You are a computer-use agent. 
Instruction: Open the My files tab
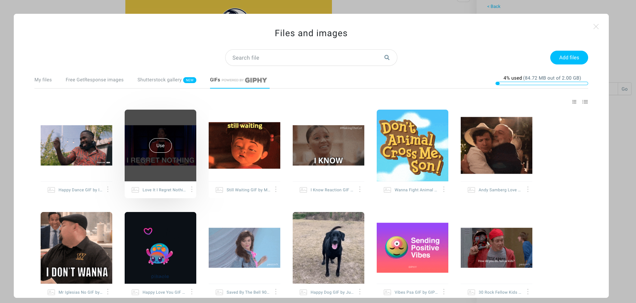coord(43,80)
